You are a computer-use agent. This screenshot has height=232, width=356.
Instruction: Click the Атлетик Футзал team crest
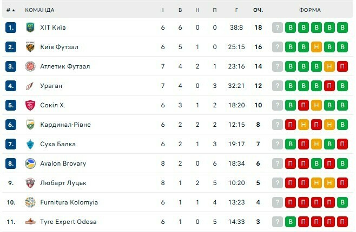[30, 66]
